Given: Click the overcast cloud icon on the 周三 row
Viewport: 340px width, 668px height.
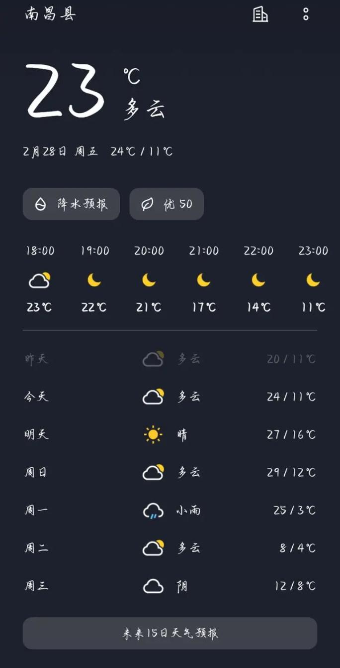Looking at the screenshot, I should pos(153,586).
